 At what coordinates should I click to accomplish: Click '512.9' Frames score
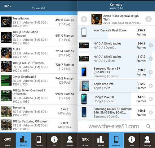coord(141,84)
